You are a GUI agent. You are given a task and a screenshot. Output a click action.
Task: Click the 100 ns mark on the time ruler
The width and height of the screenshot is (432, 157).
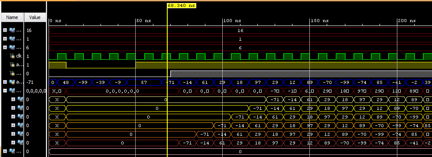(x=232, y=21)
